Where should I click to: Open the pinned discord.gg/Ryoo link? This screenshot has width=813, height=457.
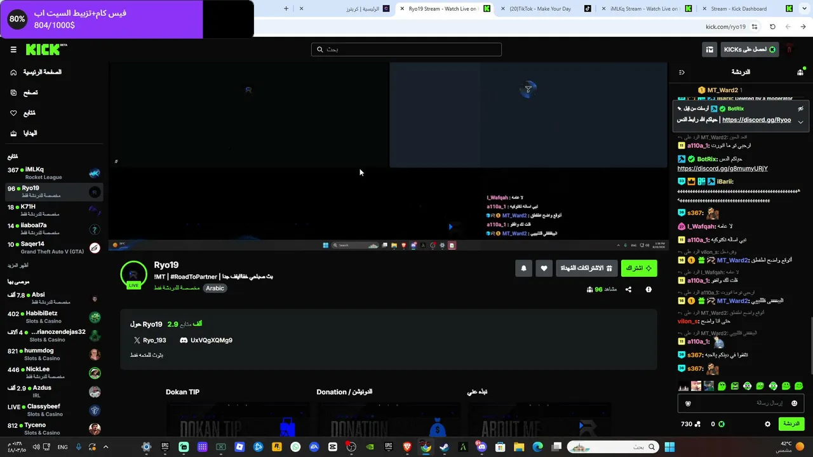(756, 120)
